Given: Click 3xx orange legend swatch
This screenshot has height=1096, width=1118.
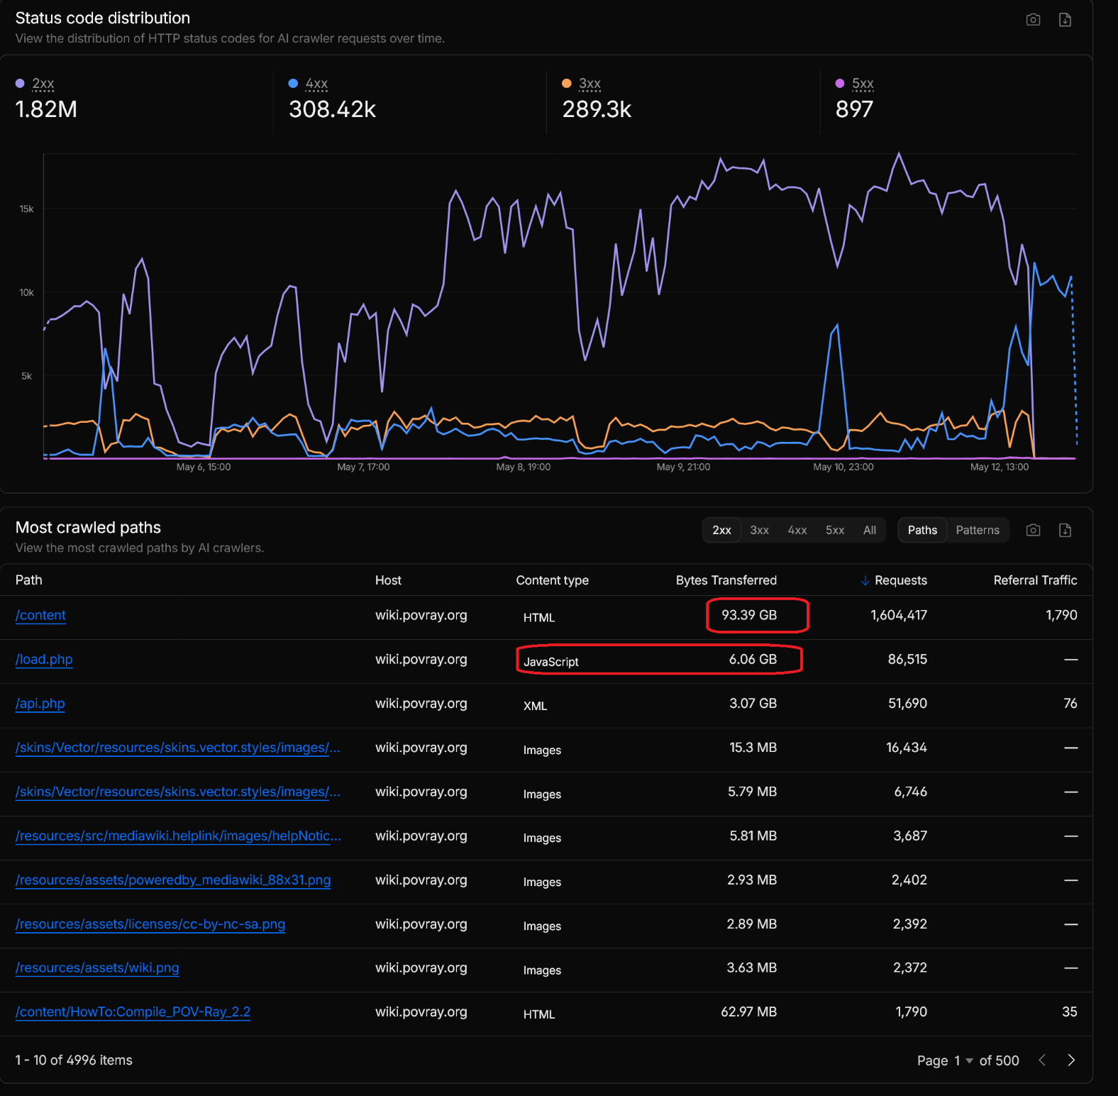Looking at the screenshot, I should point(566,84).
